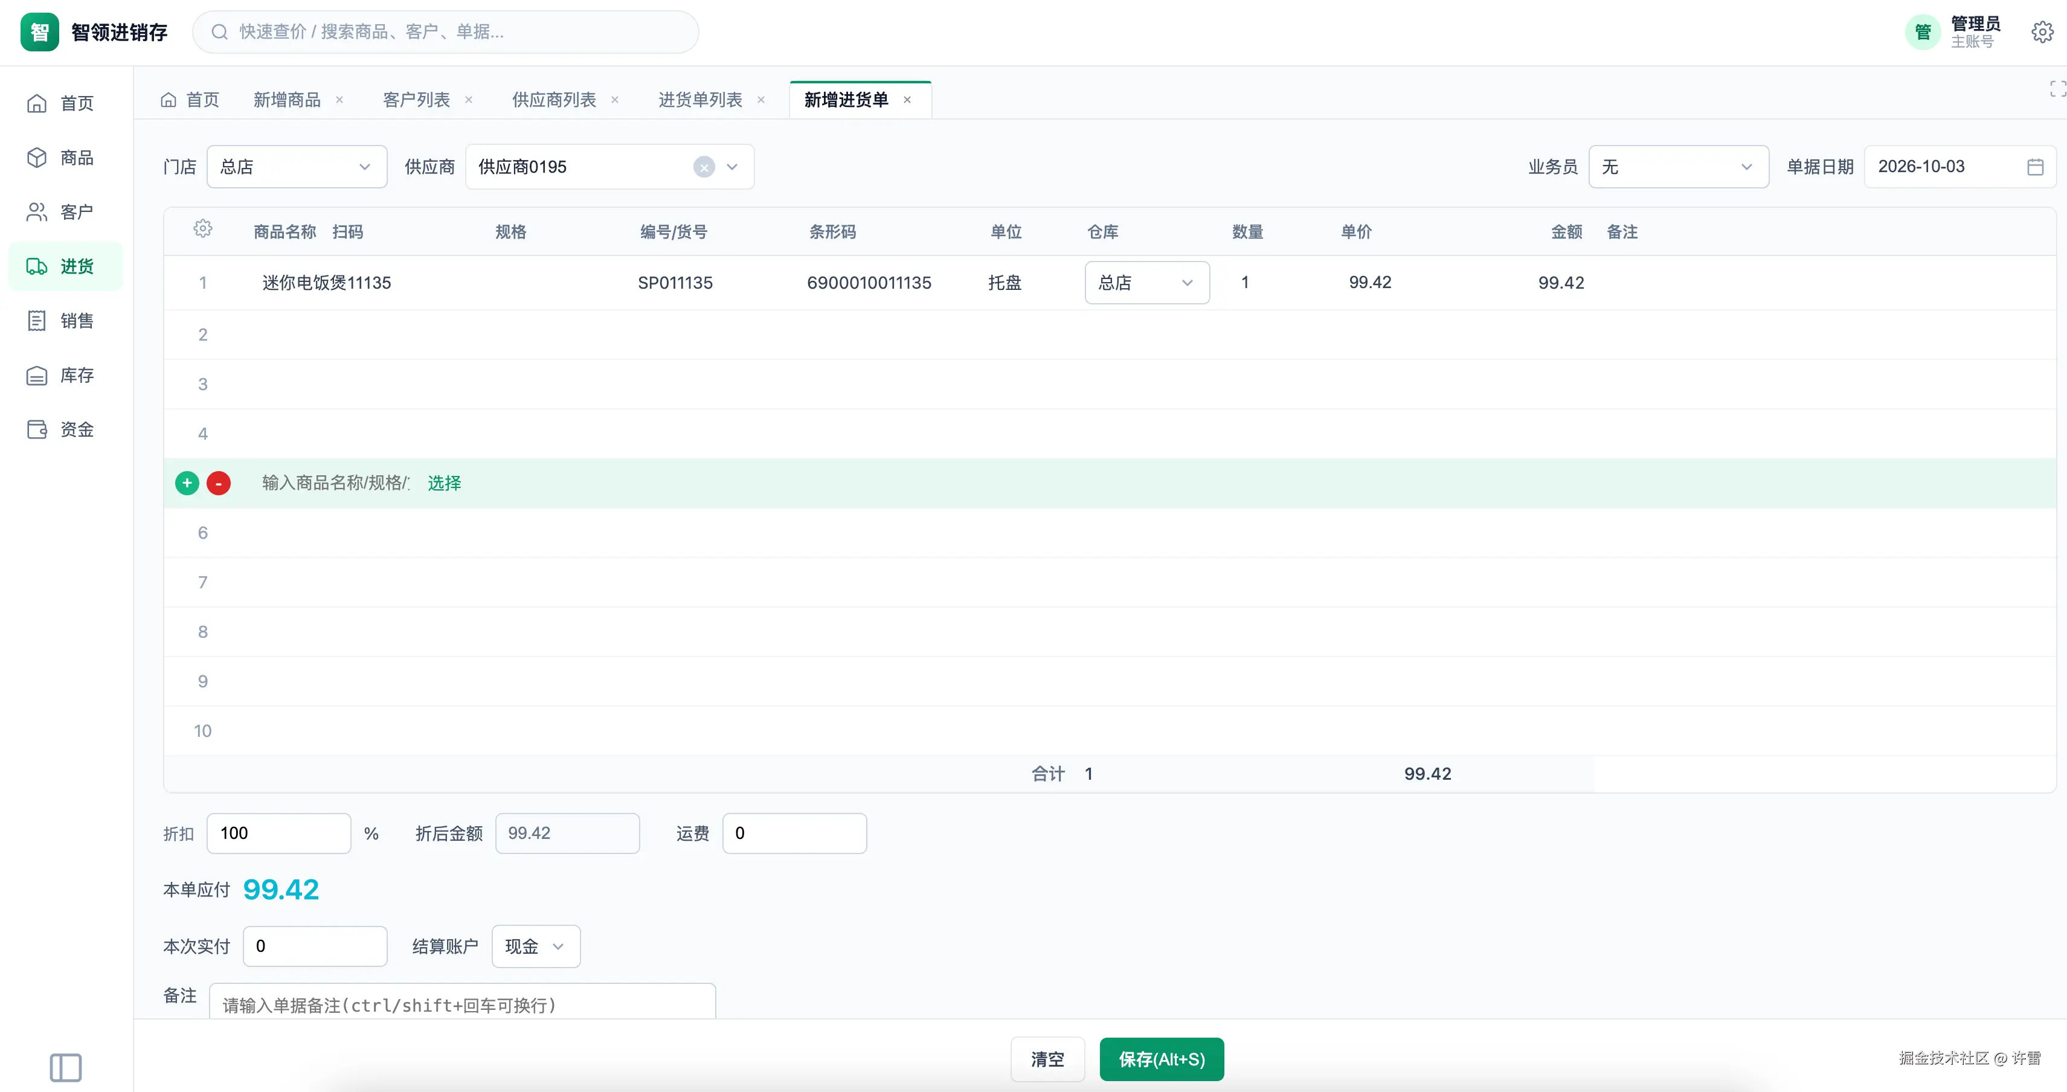Image resolution: width=2067 pixels, height=1092 pixels.
Task: Focus the top quick search box
Action: [445, 32]
